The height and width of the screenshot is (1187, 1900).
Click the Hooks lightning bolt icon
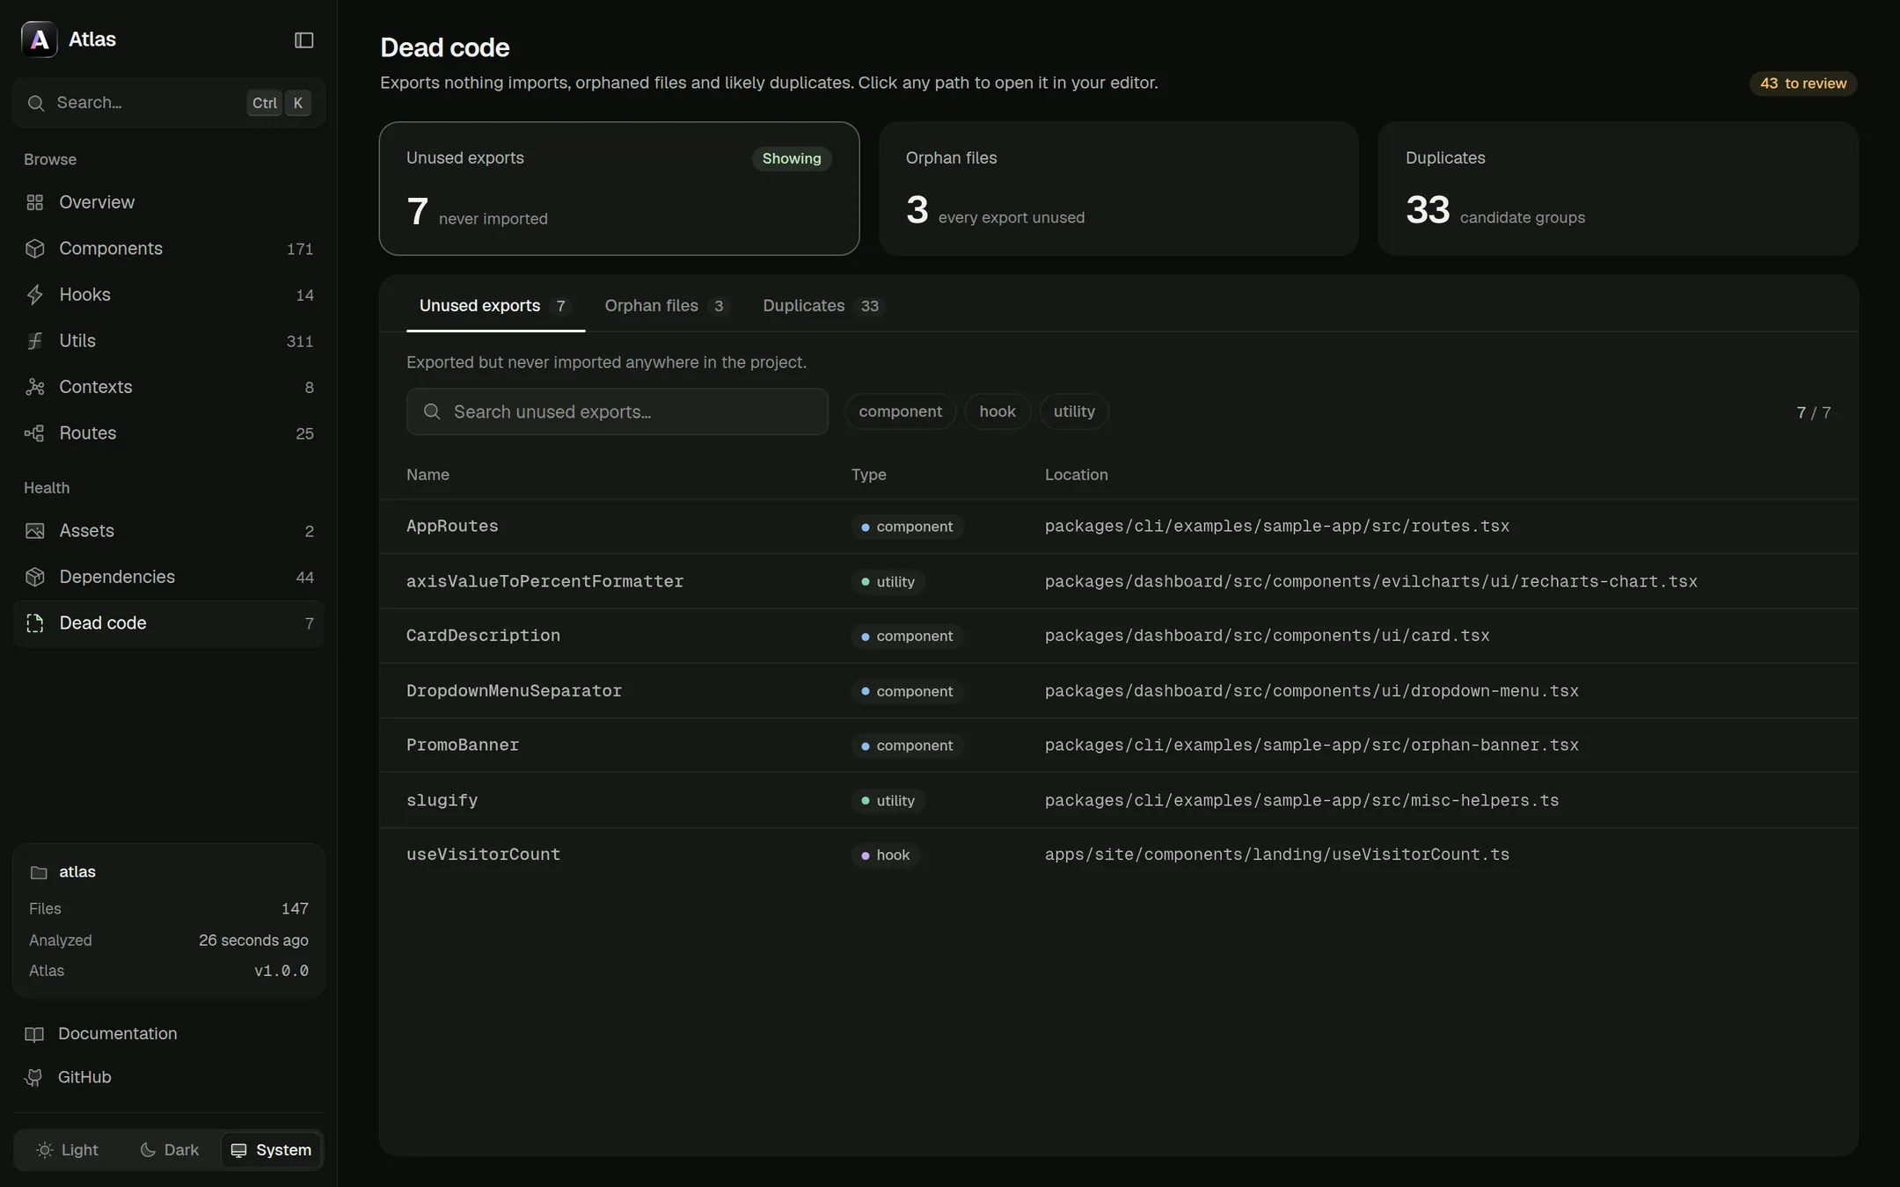tap(35, 295)
